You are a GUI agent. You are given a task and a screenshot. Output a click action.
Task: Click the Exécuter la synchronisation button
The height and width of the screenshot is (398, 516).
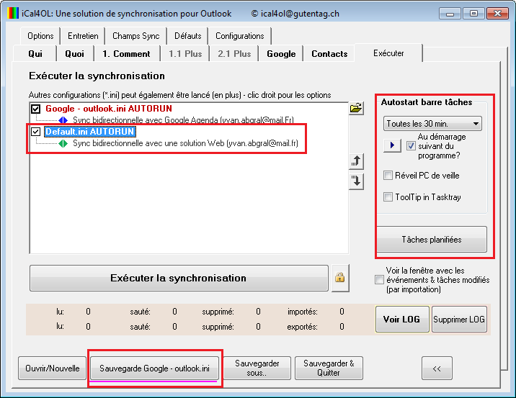[x=178, y=278]
